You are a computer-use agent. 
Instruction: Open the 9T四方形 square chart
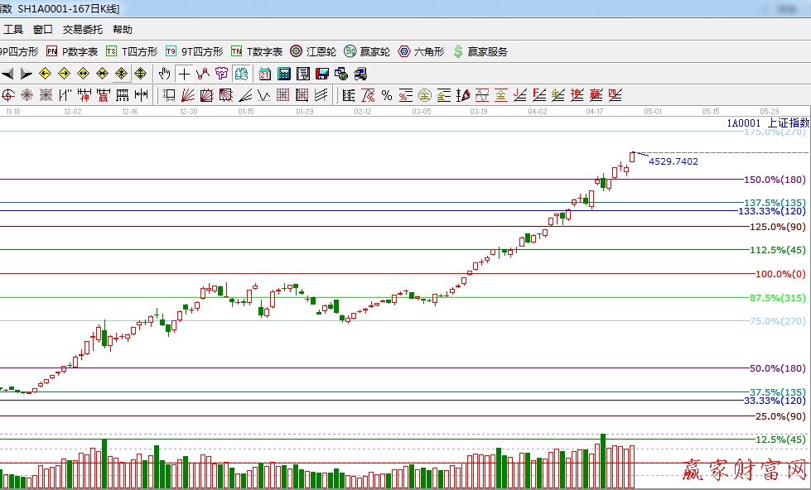(x=195, y=51)
